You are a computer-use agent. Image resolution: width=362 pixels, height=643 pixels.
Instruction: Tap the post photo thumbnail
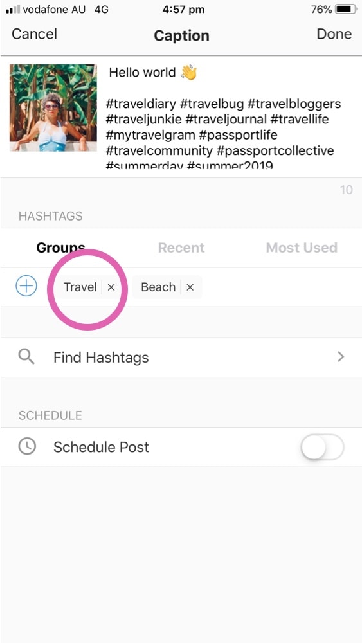[53, 108]
